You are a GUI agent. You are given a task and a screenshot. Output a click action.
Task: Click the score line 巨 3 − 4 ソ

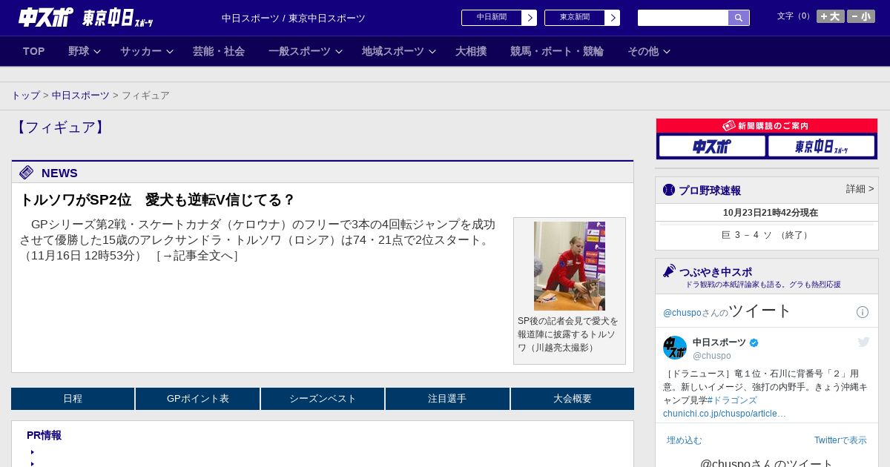[767, 235]
